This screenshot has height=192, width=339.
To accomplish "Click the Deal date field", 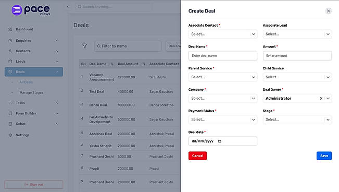I will click(x=223, y=141).
